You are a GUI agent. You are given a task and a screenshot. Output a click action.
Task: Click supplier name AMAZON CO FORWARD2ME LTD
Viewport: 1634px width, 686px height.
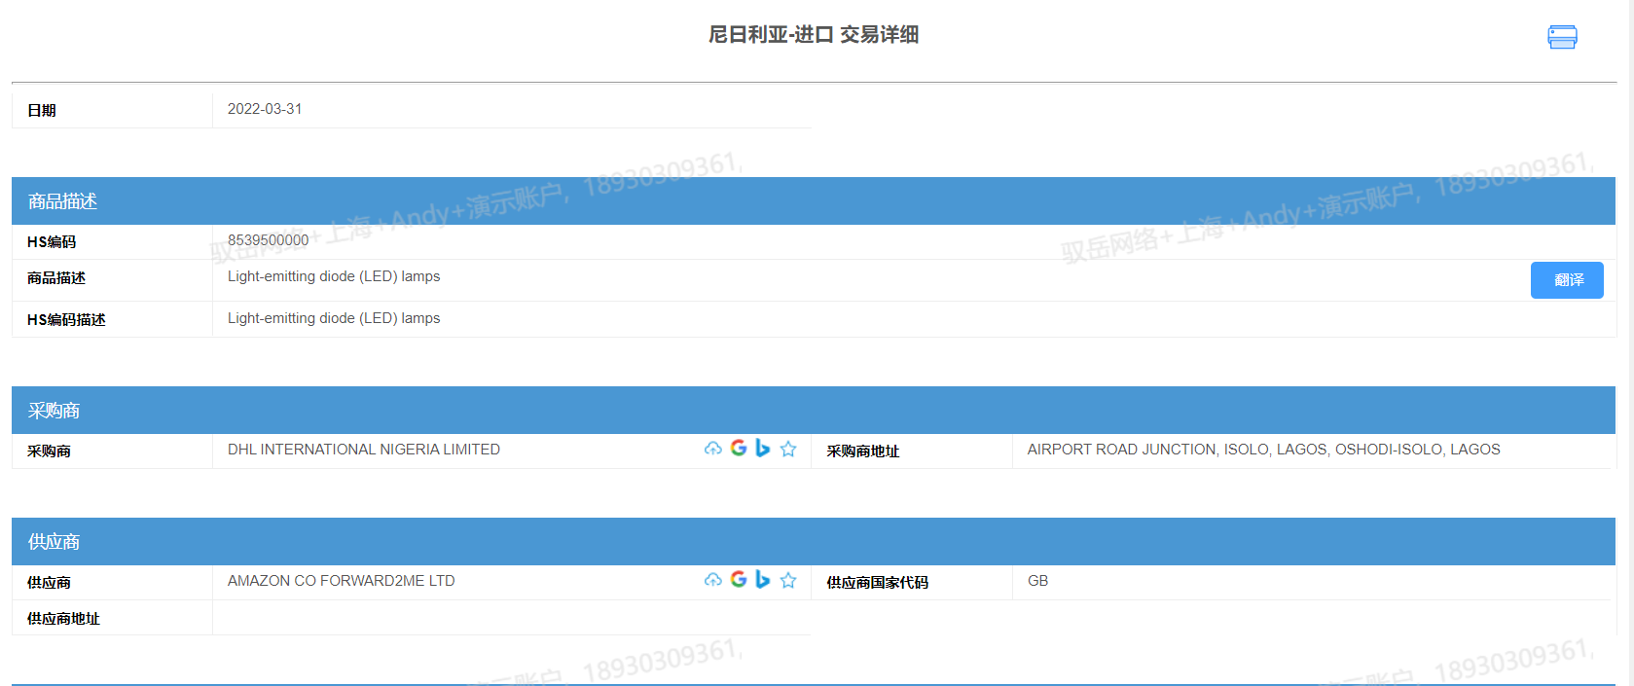342,581
